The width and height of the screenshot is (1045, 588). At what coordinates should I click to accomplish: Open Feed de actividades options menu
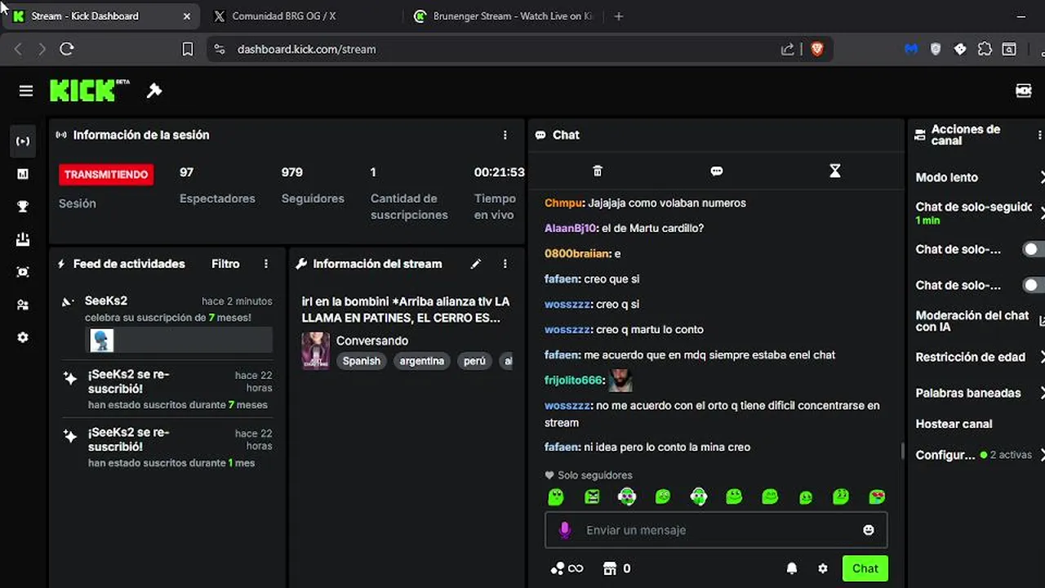pyautogui.click(x=266, y=264)
